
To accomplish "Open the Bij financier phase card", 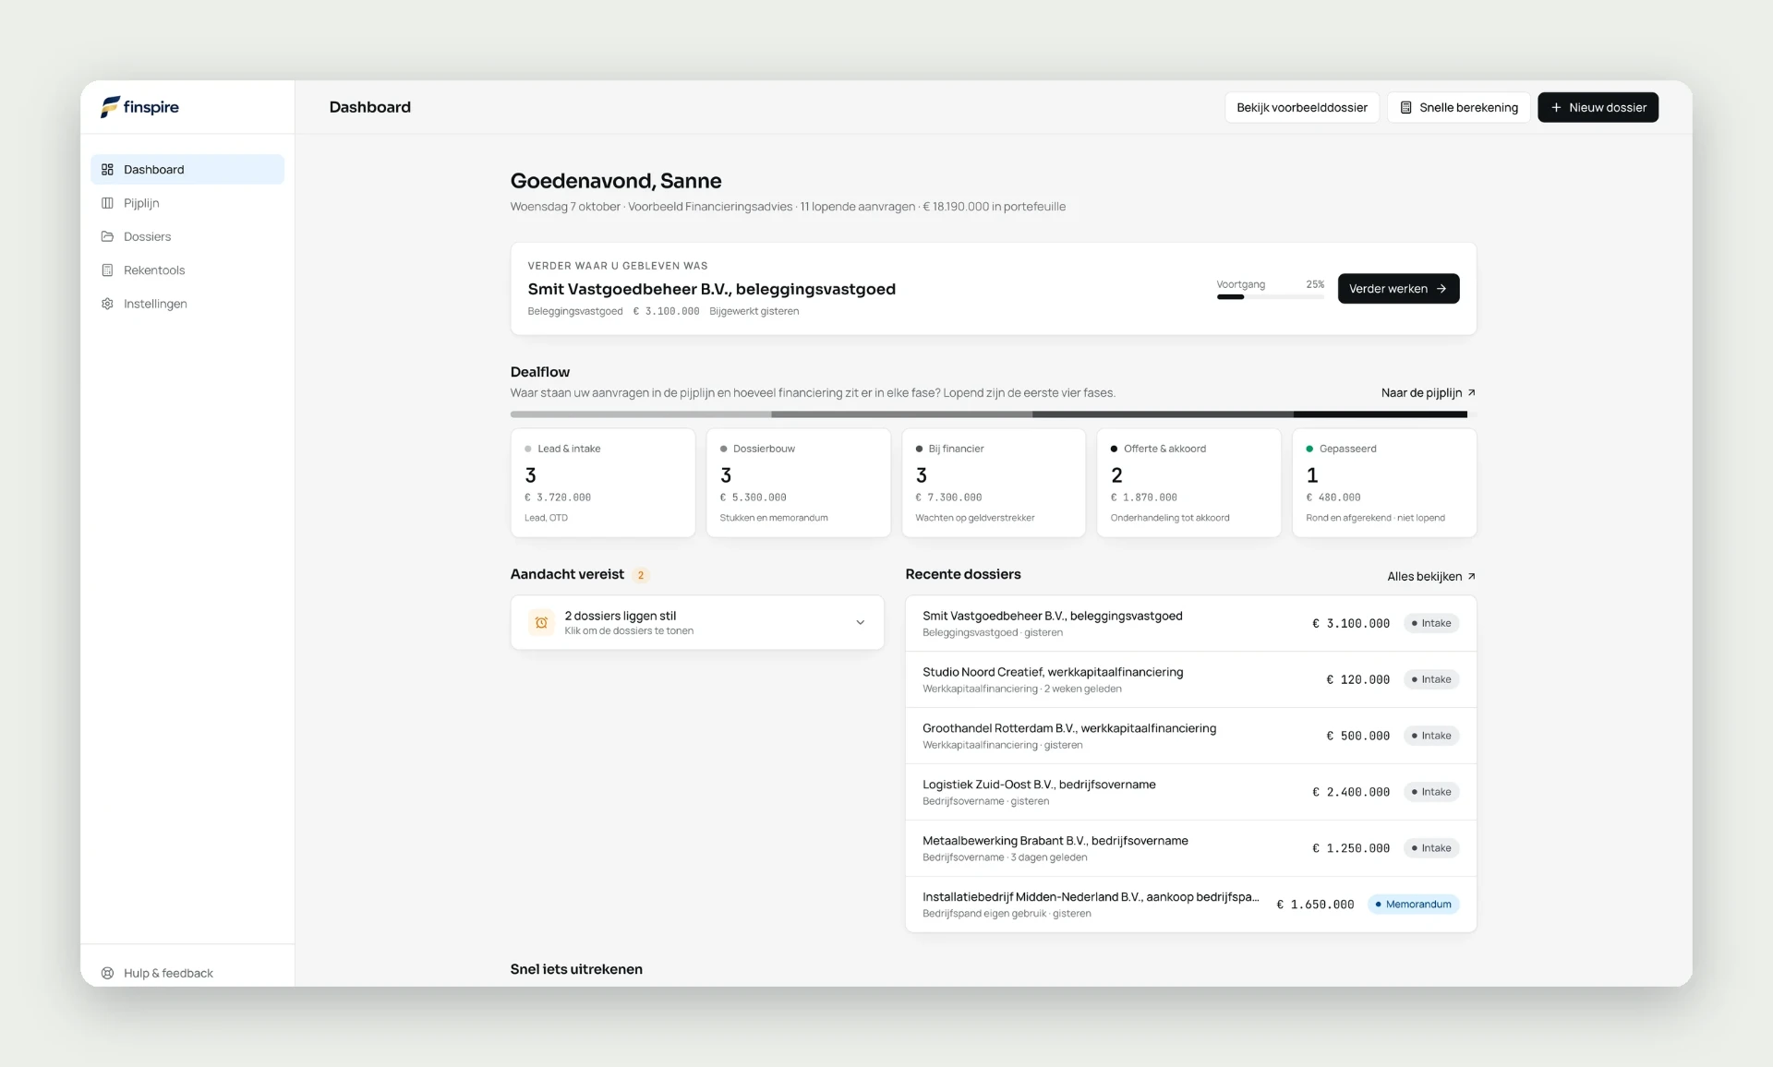I will point(994,483).
